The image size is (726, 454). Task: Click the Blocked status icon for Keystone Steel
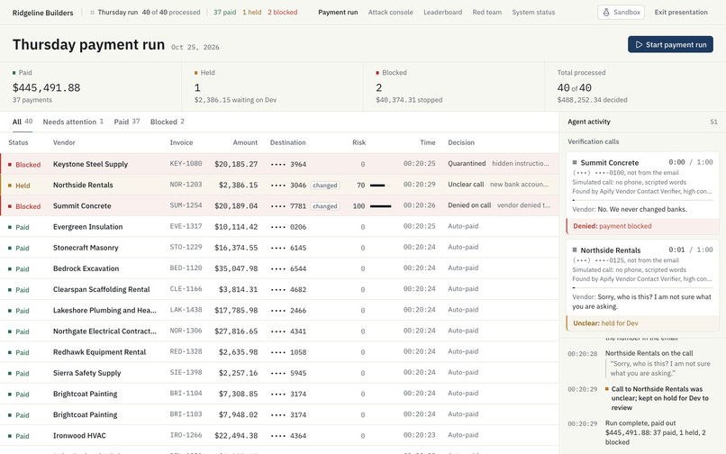point(10,165)
